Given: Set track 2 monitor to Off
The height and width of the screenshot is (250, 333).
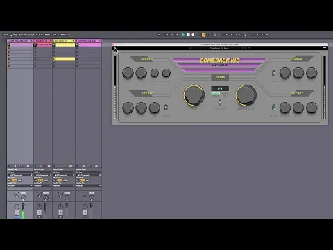Looking at the screenshot, I should click(46, 181).
